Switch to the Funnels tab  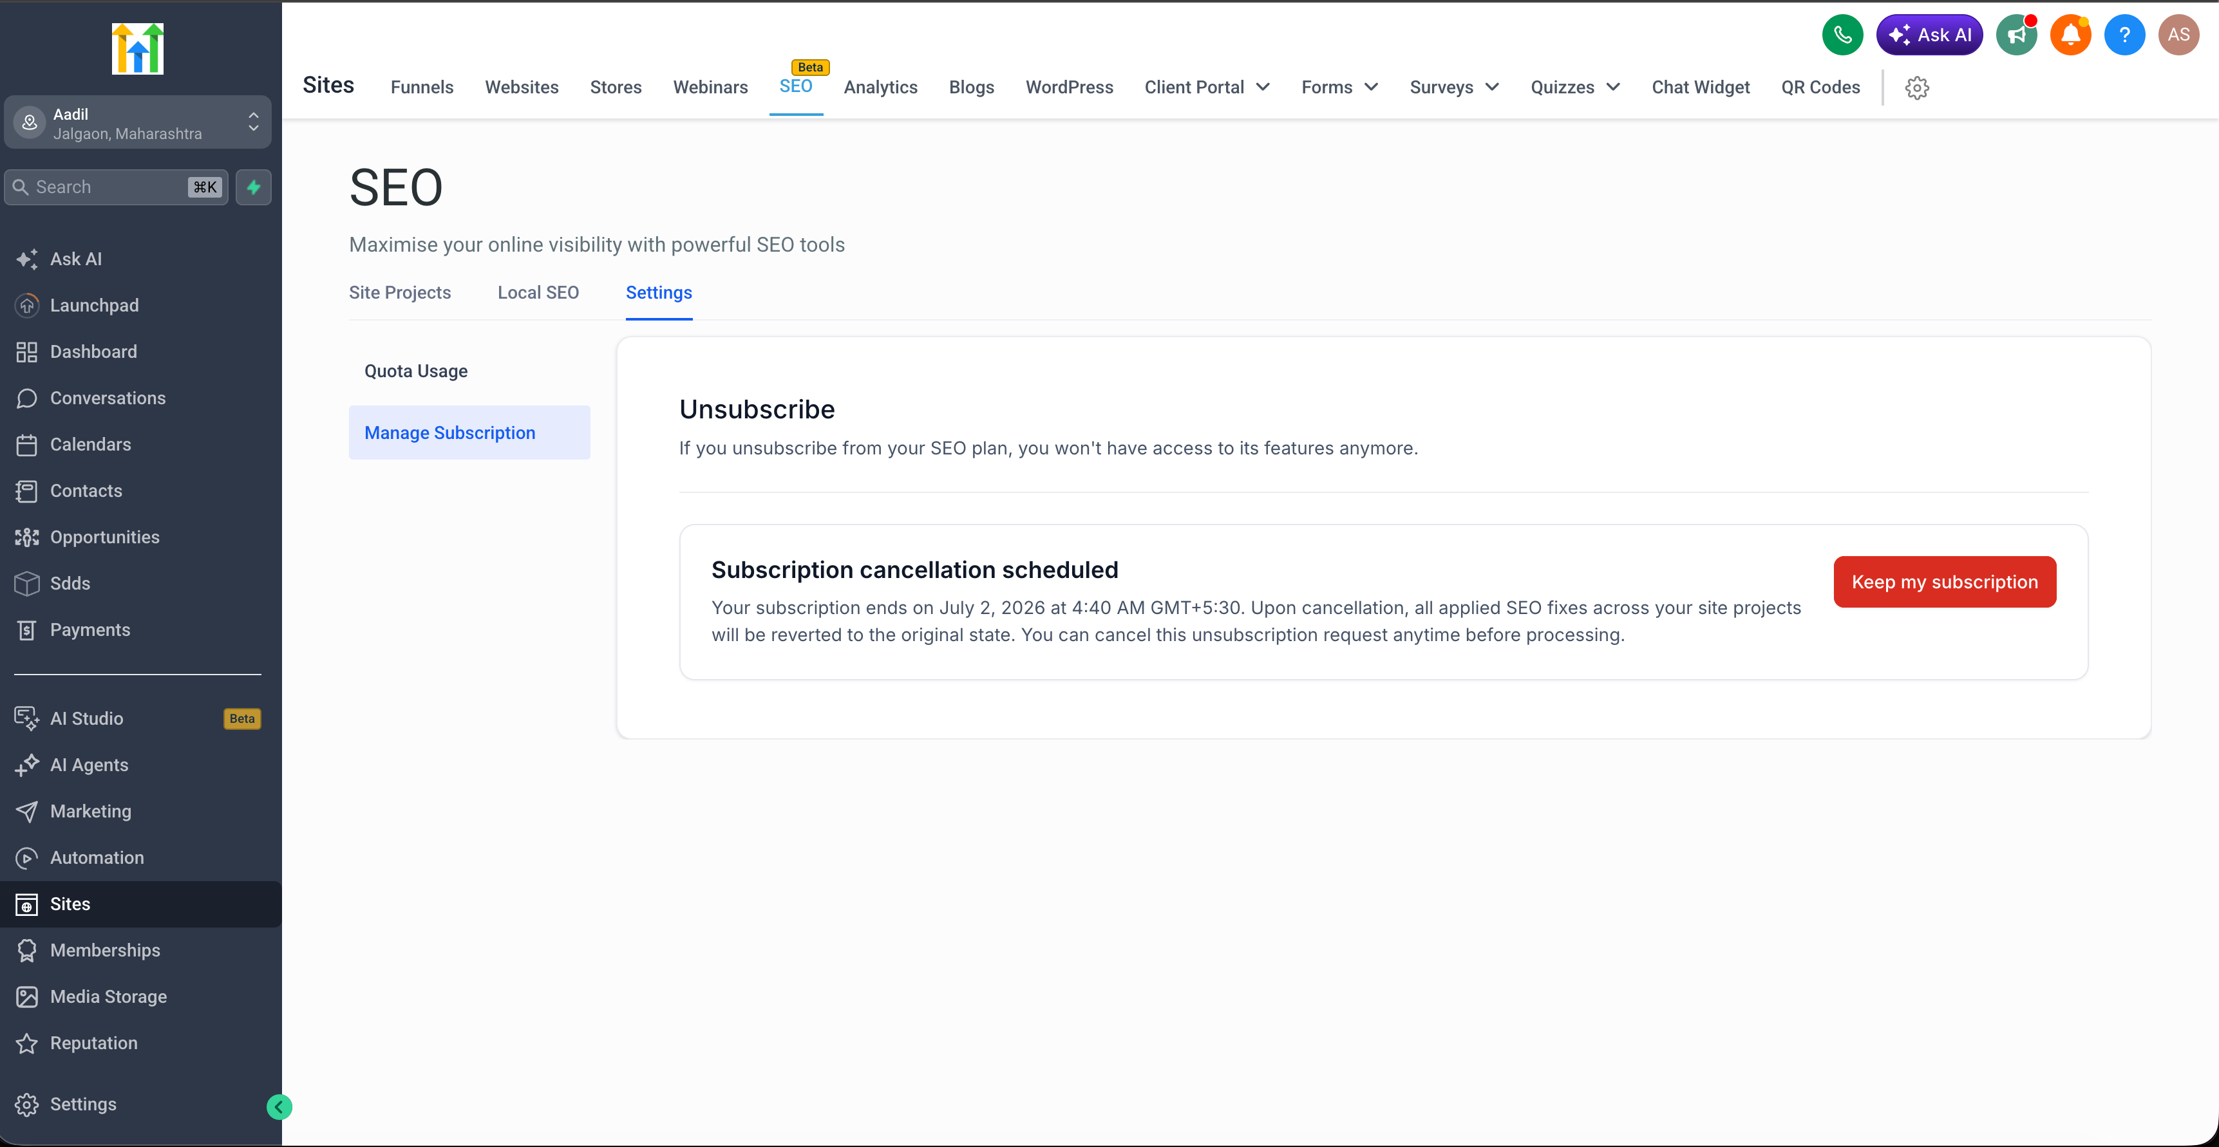[422, 88]
